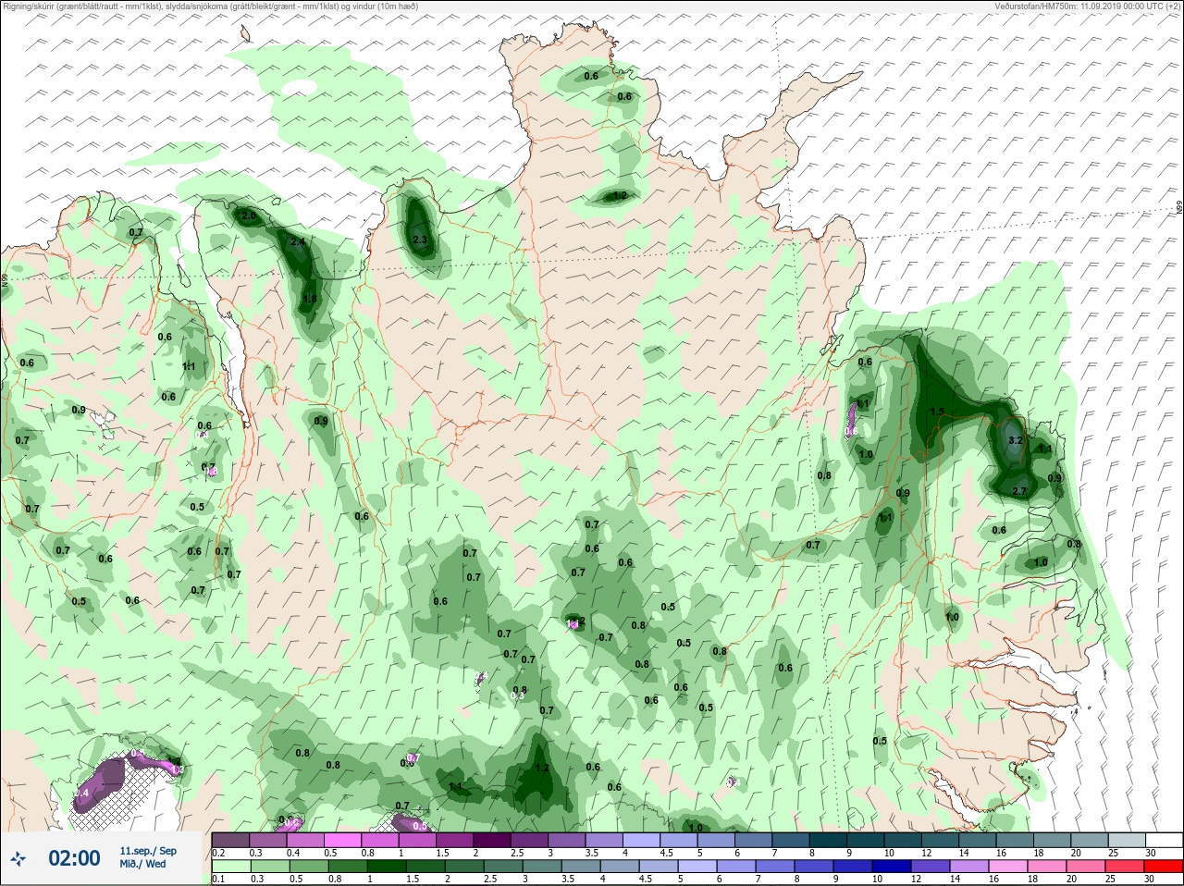Click the 2.4 precipitation value on the map
The image size is (1184, 886).
(x=297, y=242)
